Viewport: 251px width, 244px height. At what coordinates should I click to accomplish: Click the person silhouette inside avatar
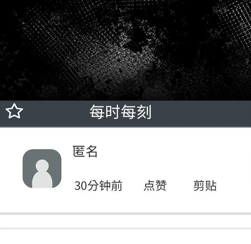[x=42, y=174]
